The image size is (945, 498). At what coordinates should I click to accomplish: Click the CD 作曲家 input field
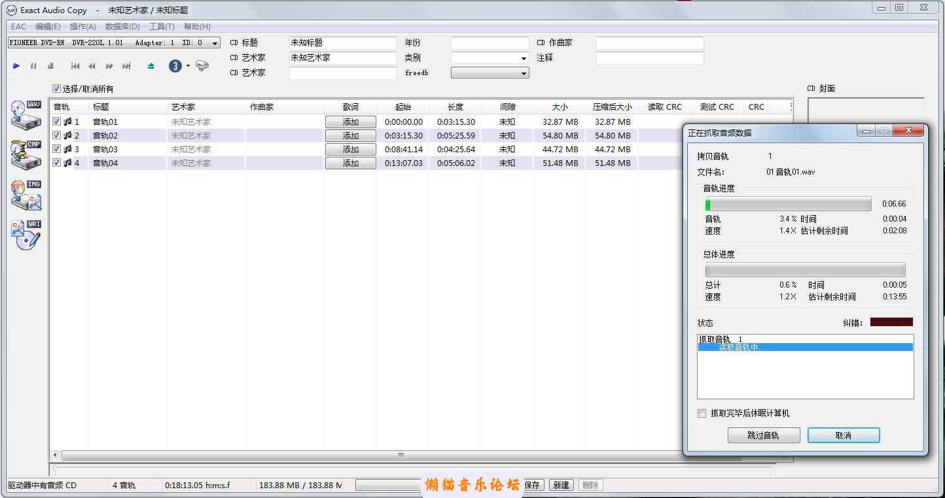click(650, 42)
